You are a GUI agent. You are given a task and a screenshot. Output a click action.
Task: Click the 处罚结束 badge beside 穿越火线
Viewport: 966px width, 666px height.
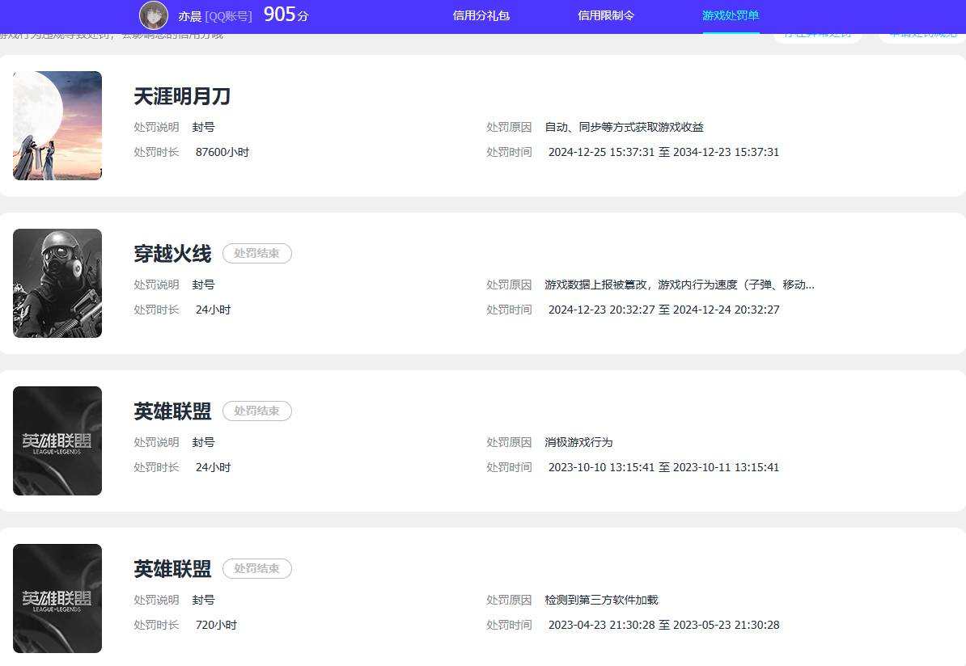click(257, 254)
